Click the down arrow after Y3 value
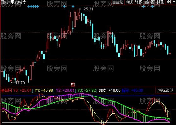176x125 pixels. [97, 91]
